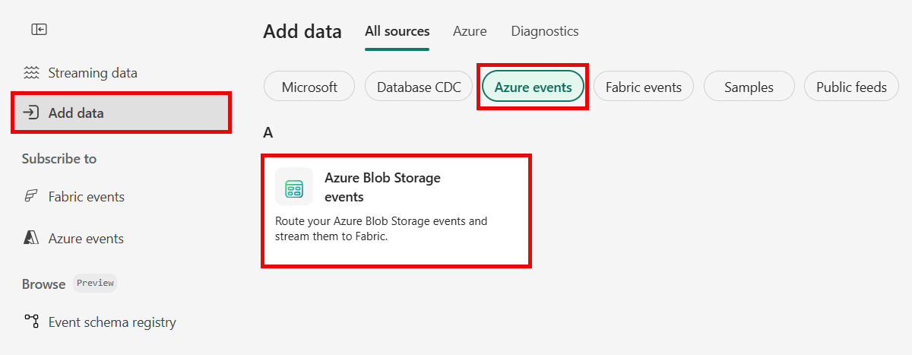Collapse the left navigation pane icon

39,30
